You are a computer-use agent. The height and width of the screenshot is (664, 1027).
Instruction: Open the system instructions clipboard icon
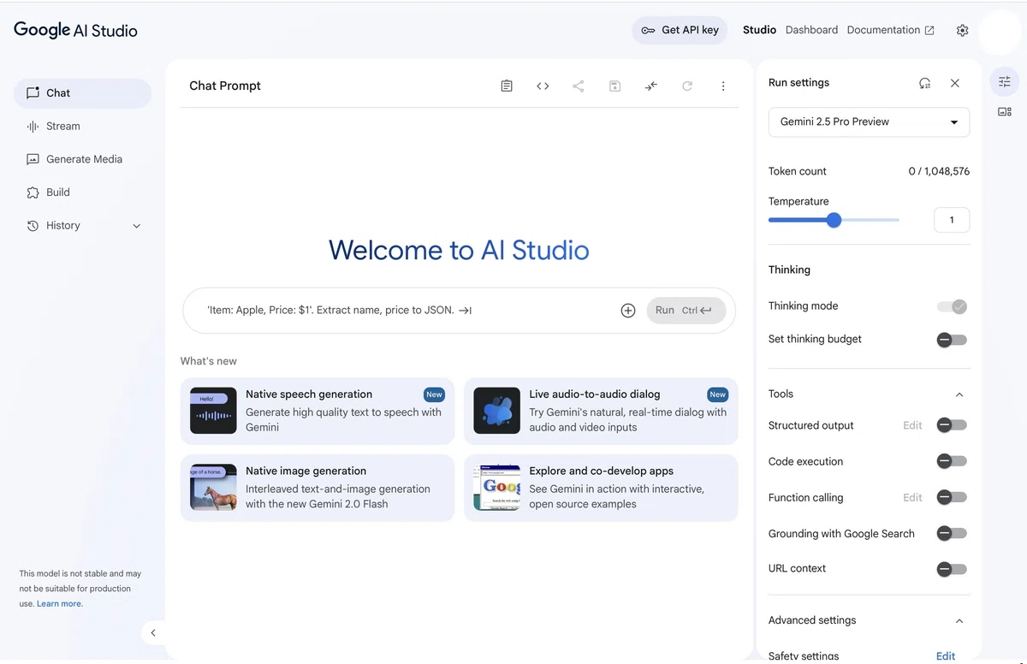tap(507, 86)
